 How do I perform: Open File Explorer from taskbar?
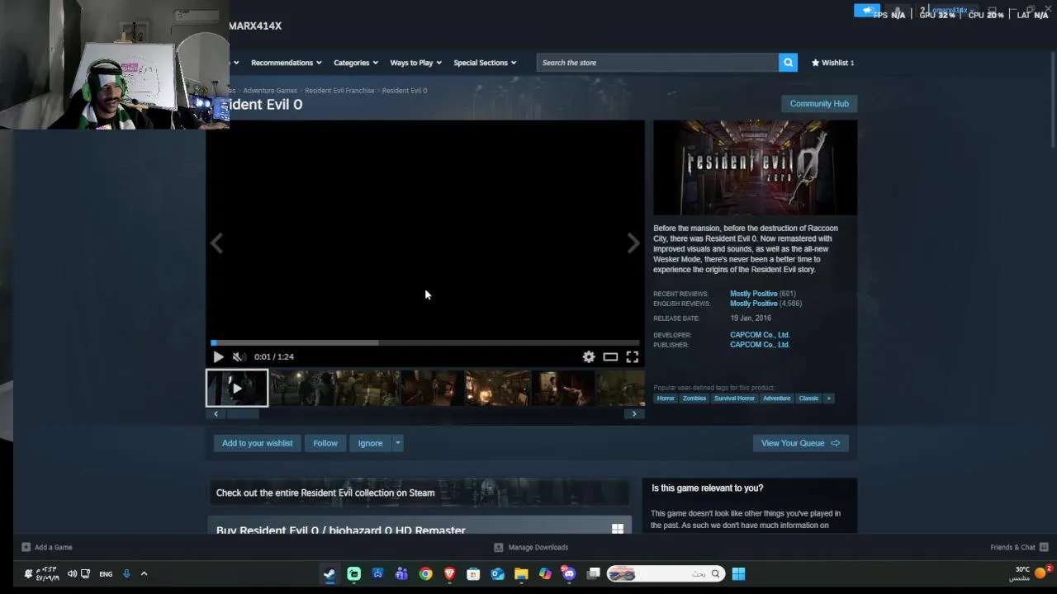pos(521,574)
